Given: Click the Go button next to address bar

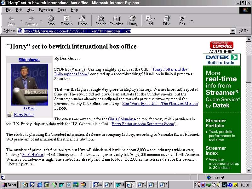Looking at the screenshot, I should (243, 31).
